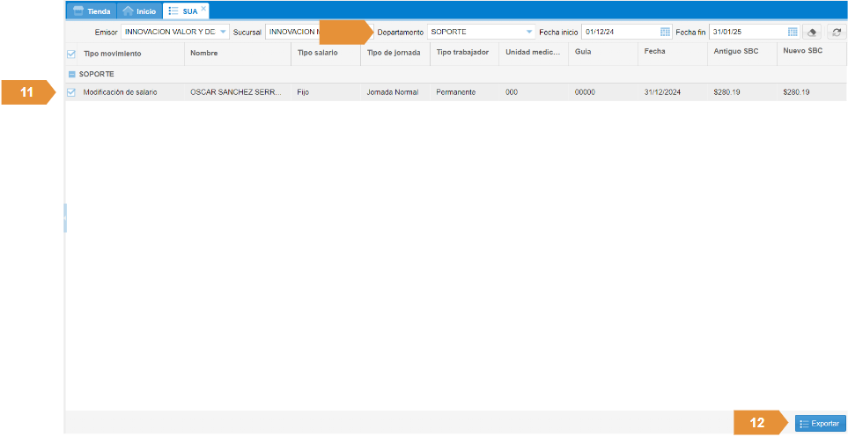Open Fecha inicio calendar picker
Screen dimensions: 848x444
[665, 32]
